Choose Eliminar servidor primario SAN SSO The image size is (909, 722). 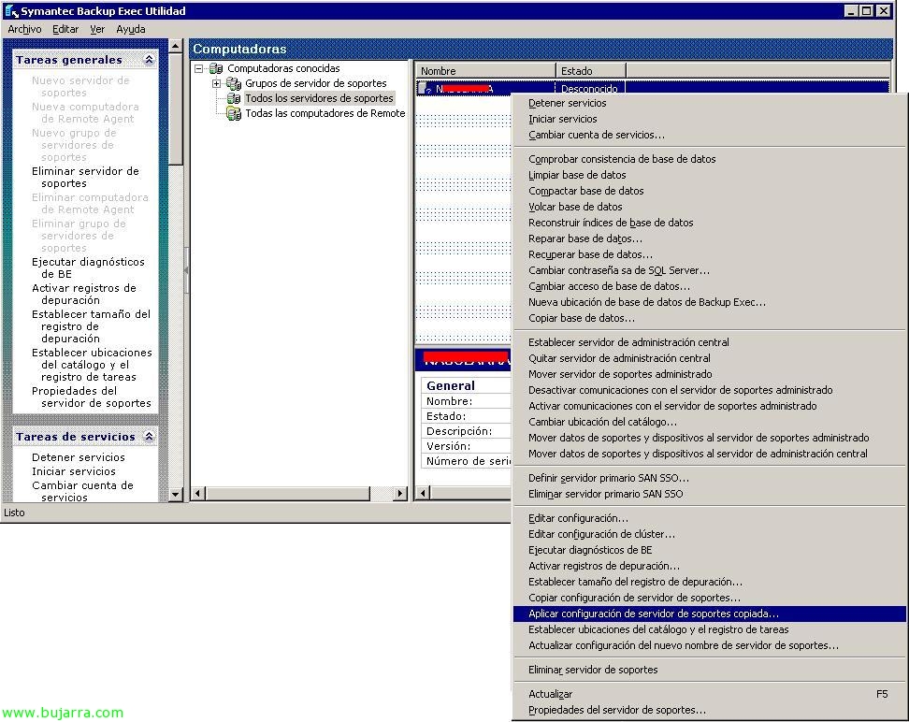coord(710,494)
